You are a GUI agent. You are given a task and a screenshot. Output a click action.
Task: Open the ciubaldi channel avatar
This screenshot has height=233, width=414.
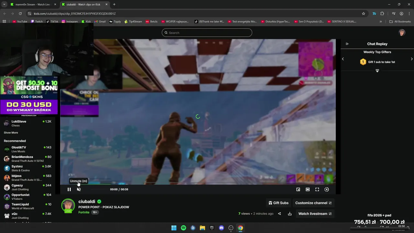tap(68, 206)
